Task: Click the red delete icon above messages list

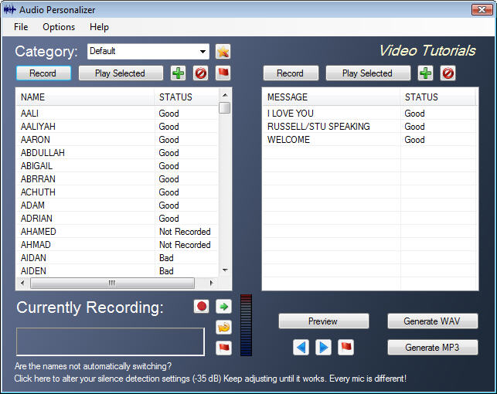Action: coord(448,73)
